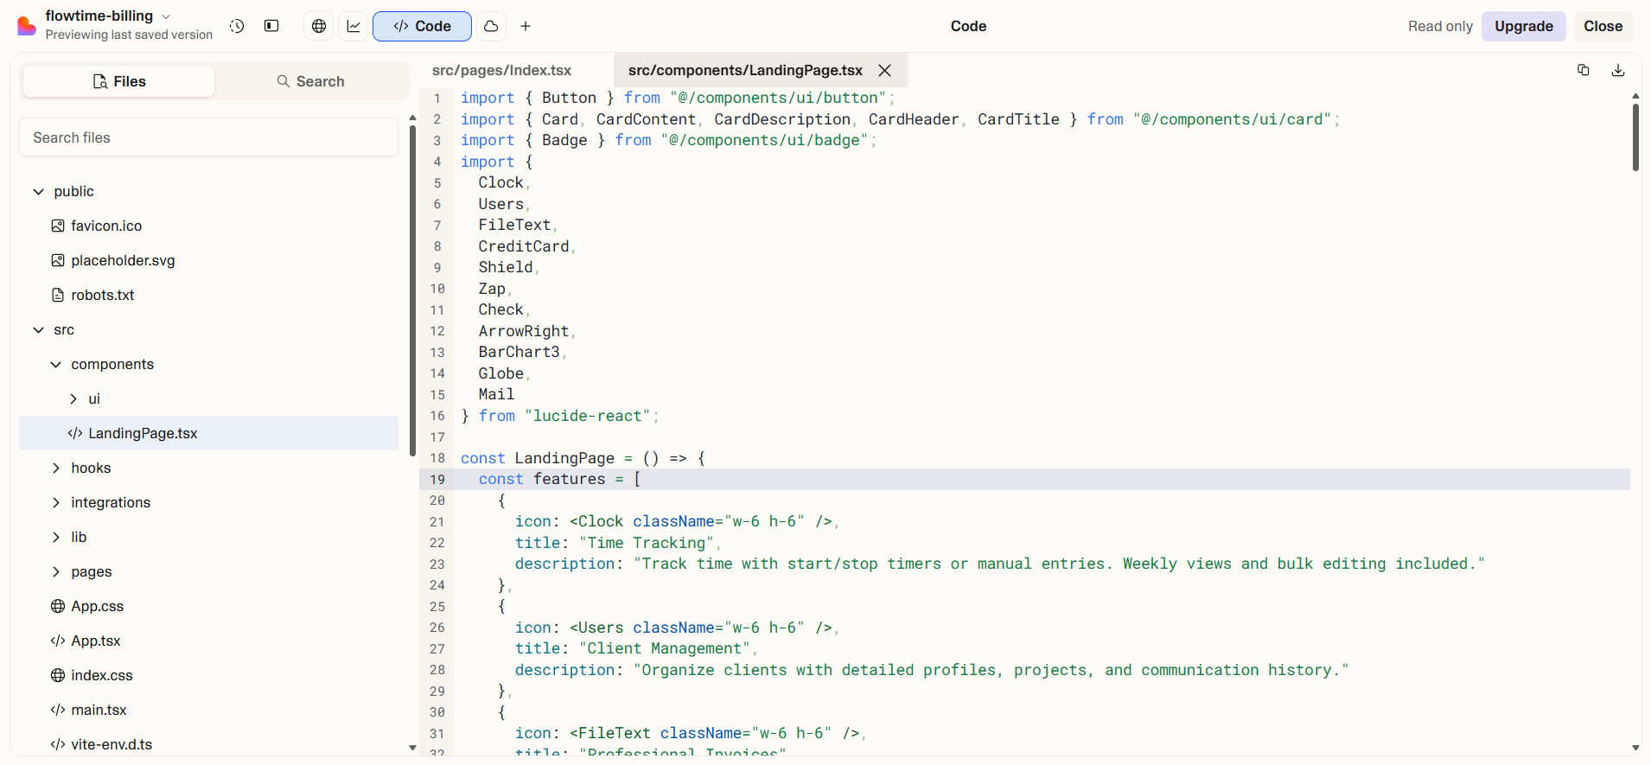The height and width of the screenshot is (765, 1651).
Task: Select LandingPage.tsx in file tree
Action: tap(208, 433)
